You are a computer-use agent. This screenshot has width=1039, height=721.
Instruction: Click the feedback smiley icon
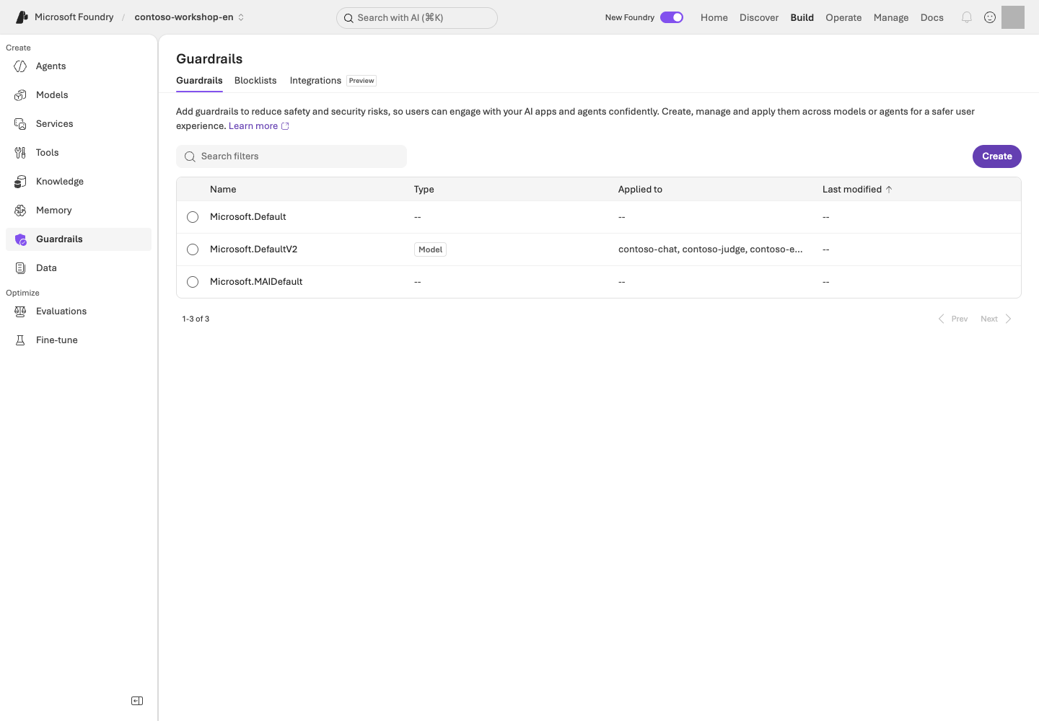[x=990, y=17]
